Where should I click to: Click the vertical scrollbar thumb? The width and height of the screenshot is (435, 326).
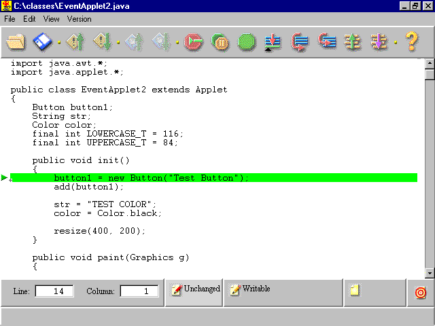pos(430,75)
